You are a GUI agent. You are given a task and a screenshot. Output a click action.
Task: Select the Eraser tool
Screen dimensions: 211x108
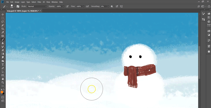point(3,50)
